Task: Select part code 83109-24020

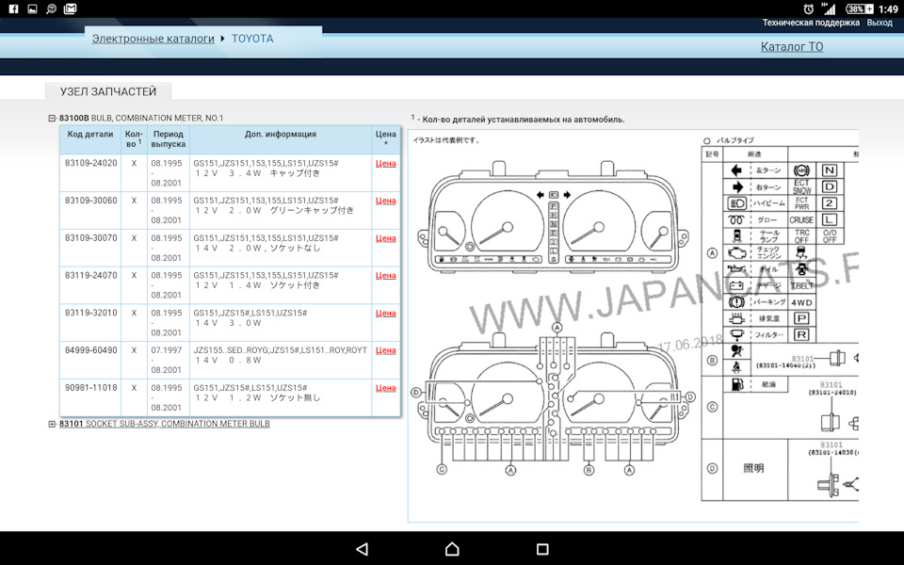Action: coord(90,163)
